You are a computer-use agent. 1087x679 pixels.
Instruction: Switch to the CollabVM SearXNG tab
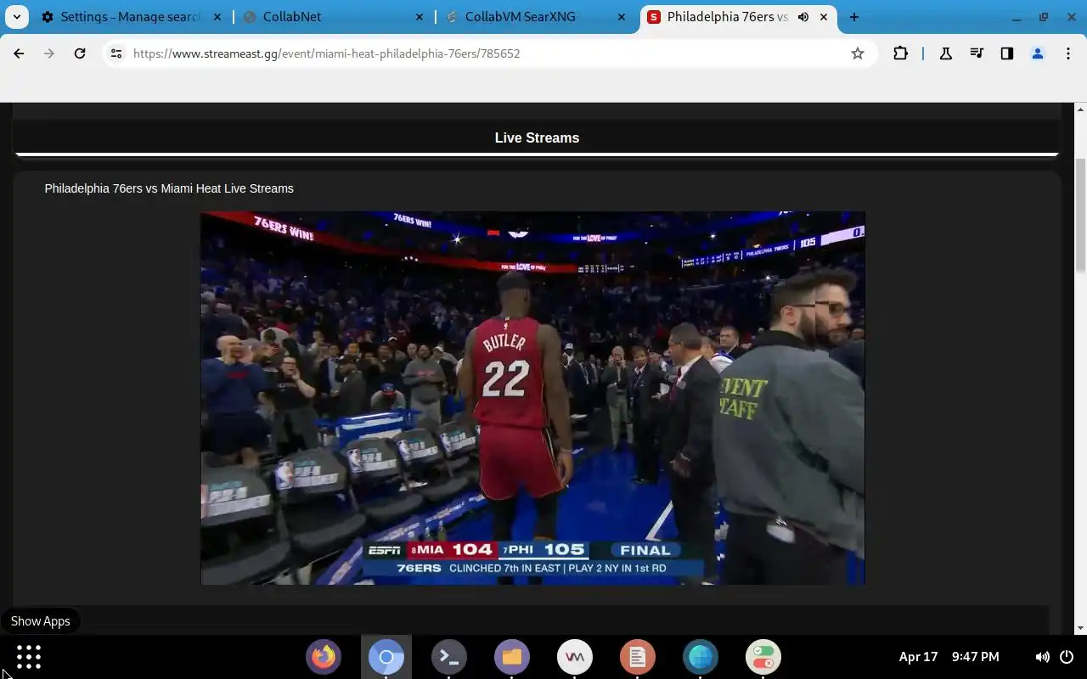[536, 17]
